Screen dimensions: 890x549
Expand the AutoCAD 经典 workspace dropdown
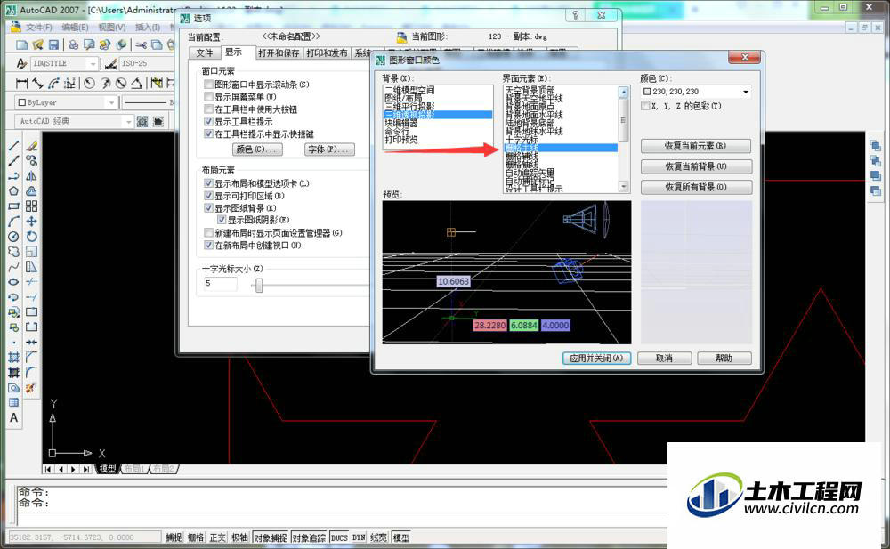(x=127, y=122)
